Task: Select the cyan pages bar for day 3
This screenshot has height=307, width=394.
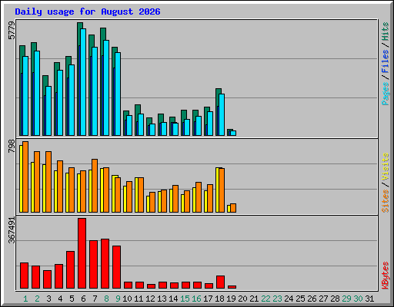Action: click(x=48, y=111)
